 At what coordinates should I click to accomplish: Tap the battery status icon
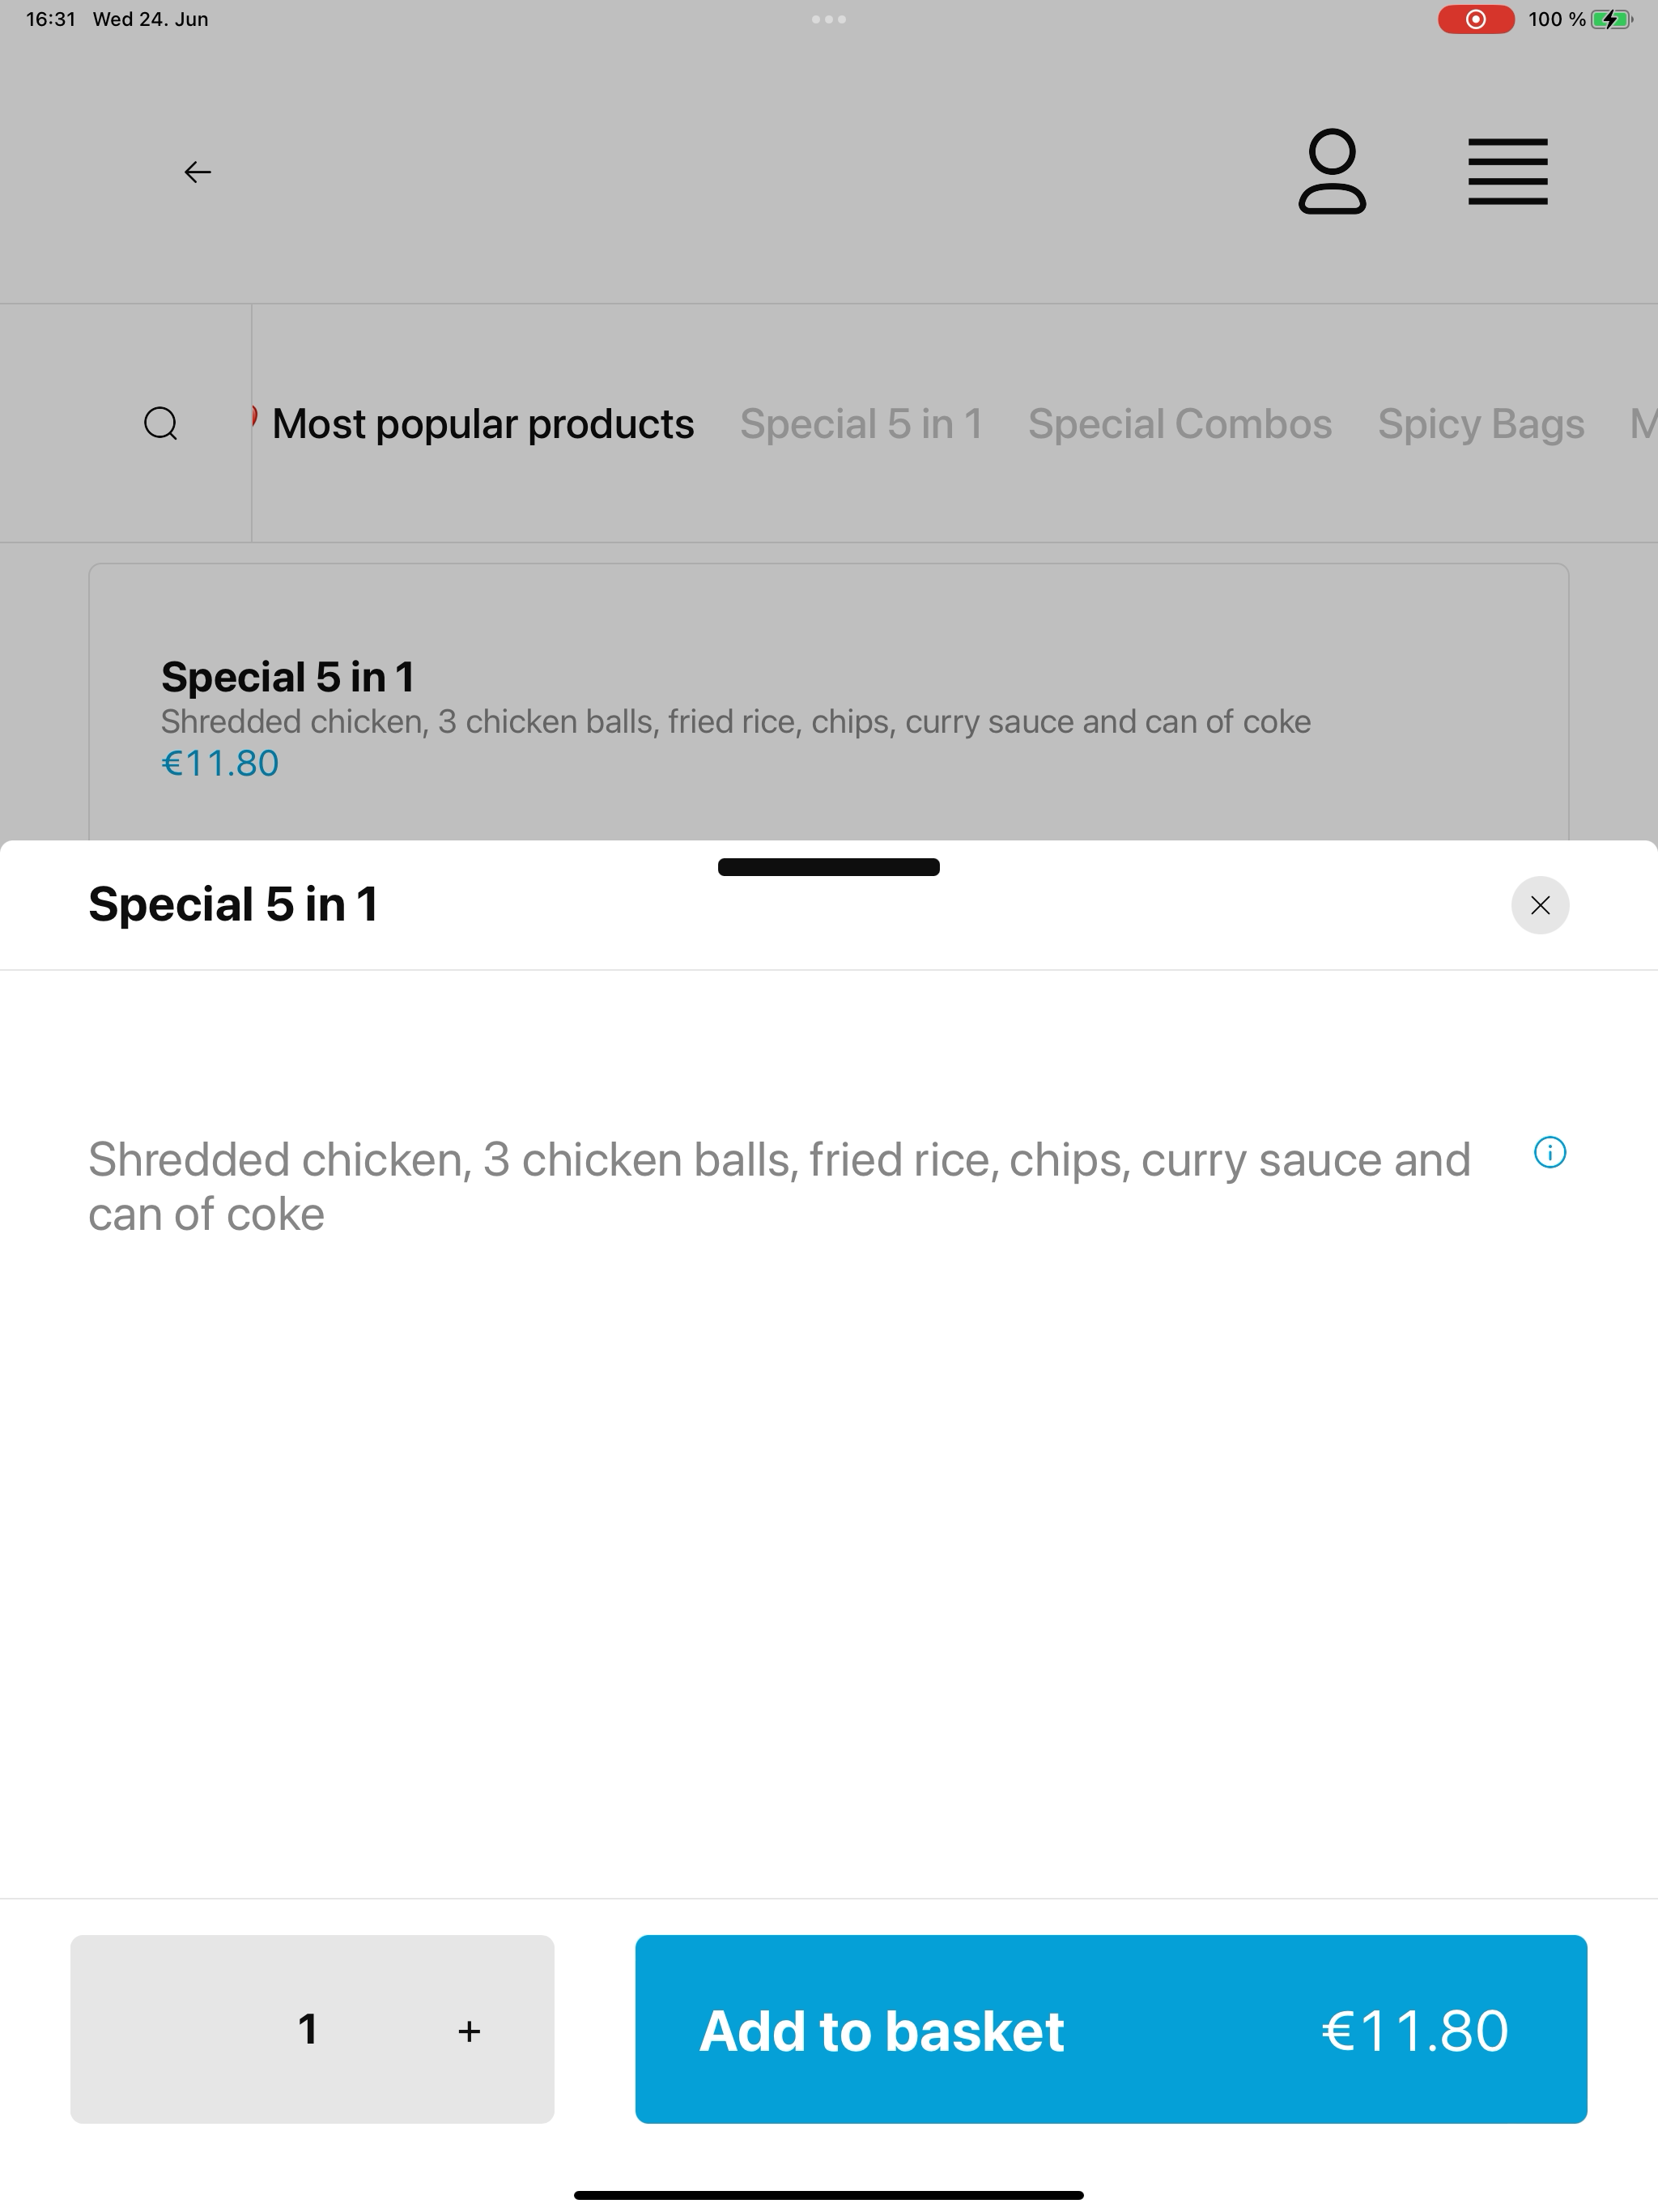1612,19
